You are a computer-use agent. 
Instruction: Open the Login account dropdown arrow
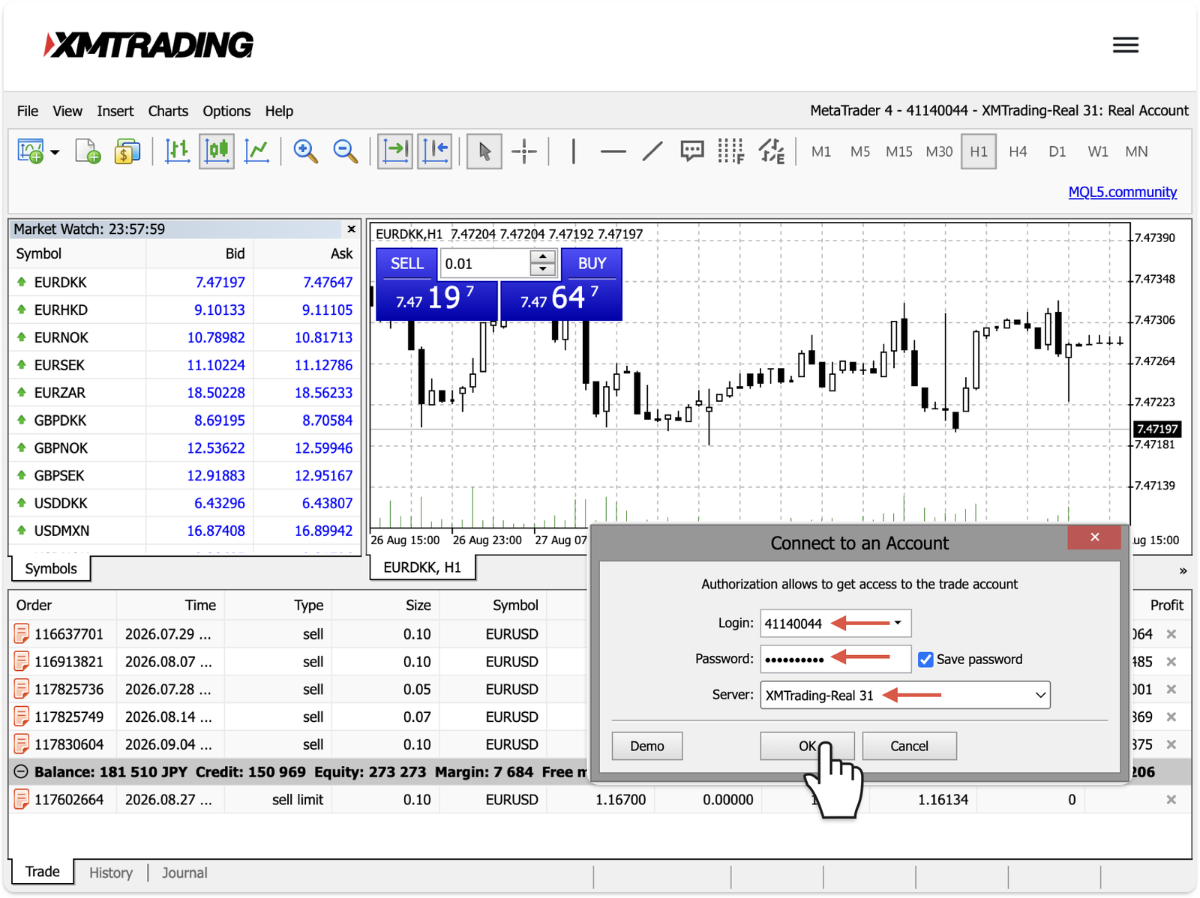coord(898,623)
